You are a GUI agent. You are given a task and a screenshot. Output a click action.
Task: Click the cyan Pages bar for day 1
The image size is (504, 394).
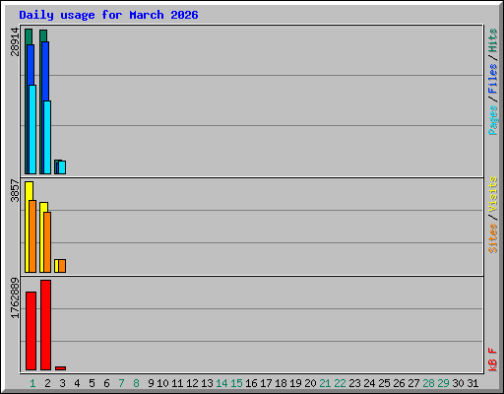32,129
